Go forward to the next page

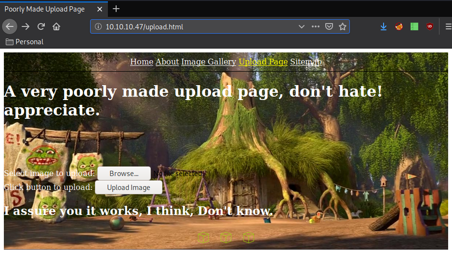coord(26,27)
